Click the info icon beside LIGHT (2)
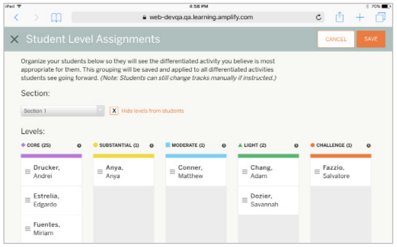 point(296,145)
